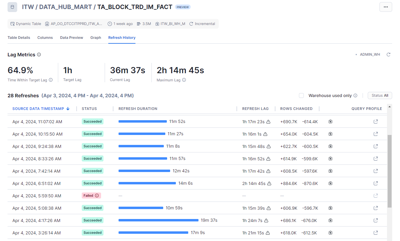The image size is (400, 241).
Task: Enable the Warehouse used only checkbox
Action: tap(301, 95)
